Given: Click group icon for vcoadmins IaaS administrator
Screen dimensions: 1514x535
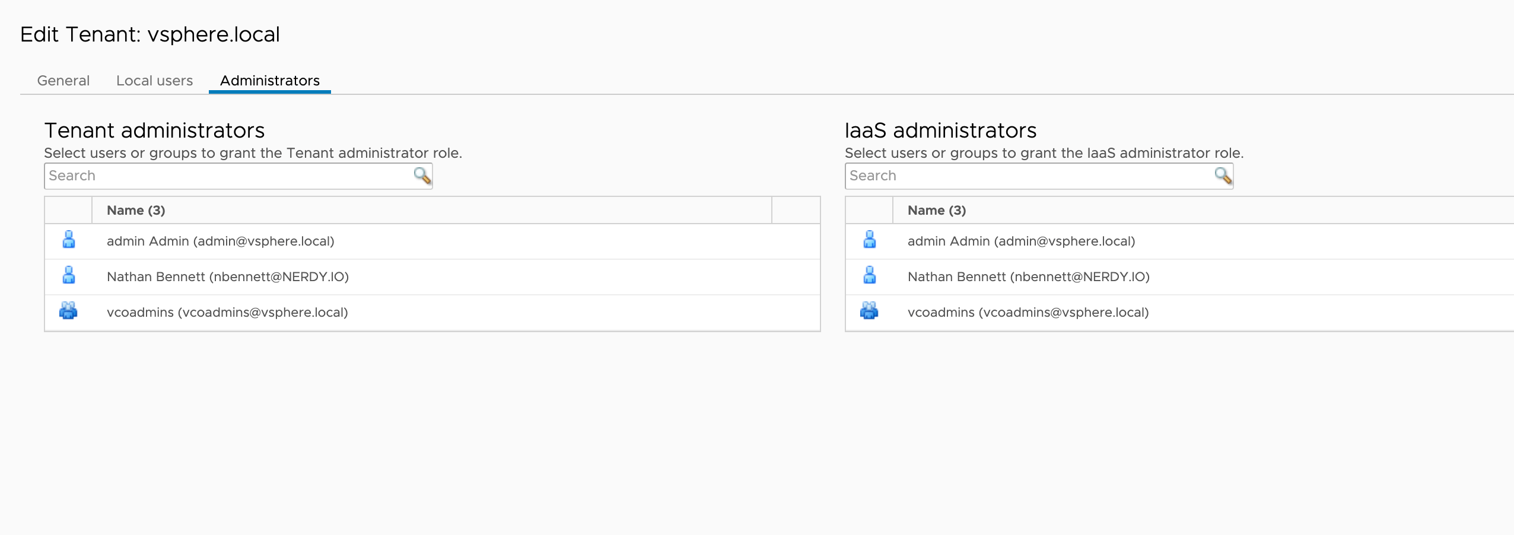Looking at the screenshot, I should tap(869, 311).
